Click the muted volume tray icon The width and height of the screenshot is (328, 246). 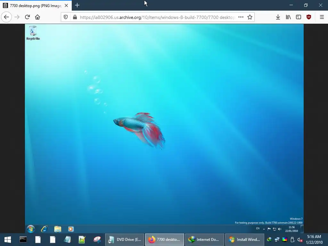300,240
